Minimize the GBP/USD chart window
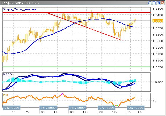The height and width of the screenshot is (116, 166). (154, 3)
